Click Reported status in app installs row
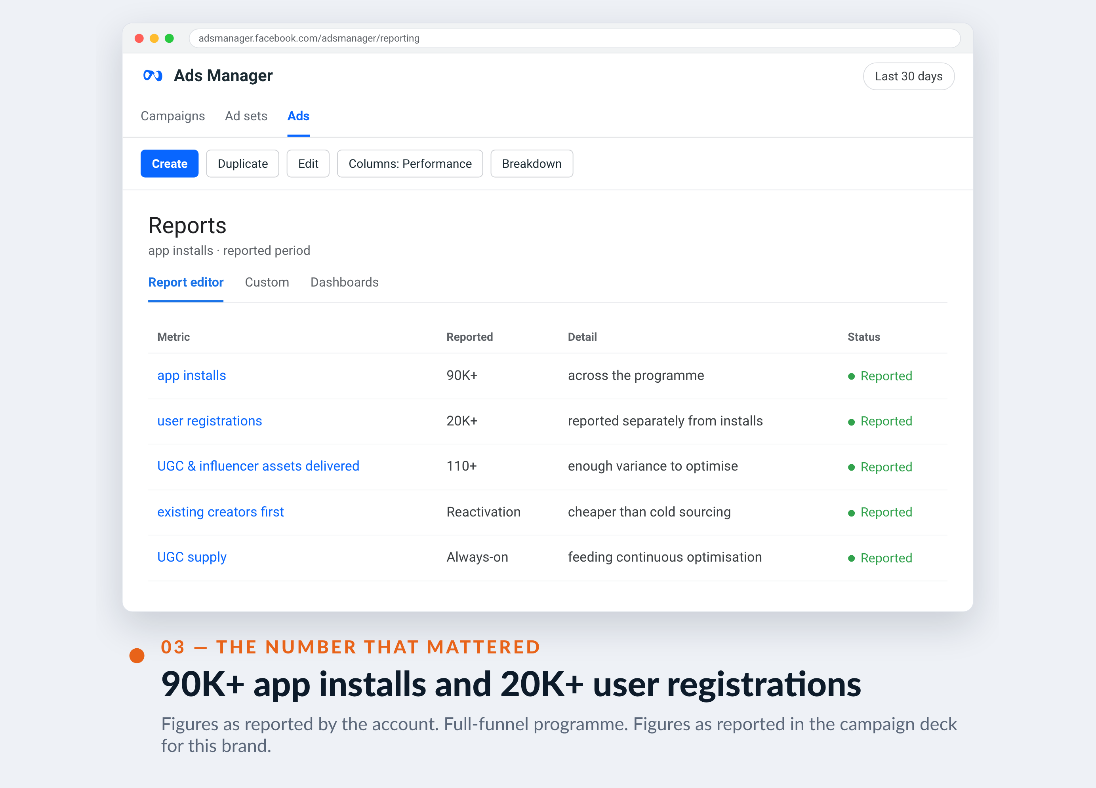 click(880, 376)
